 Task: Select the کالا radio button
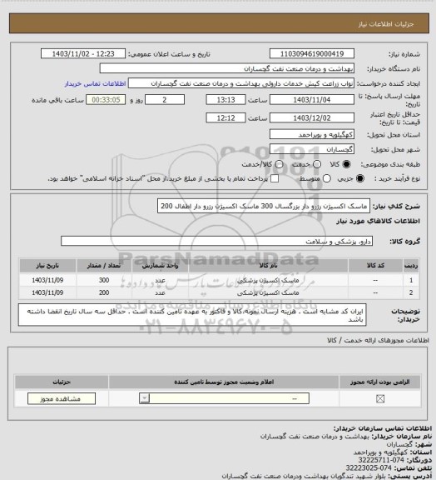click(x=346, y=164)
